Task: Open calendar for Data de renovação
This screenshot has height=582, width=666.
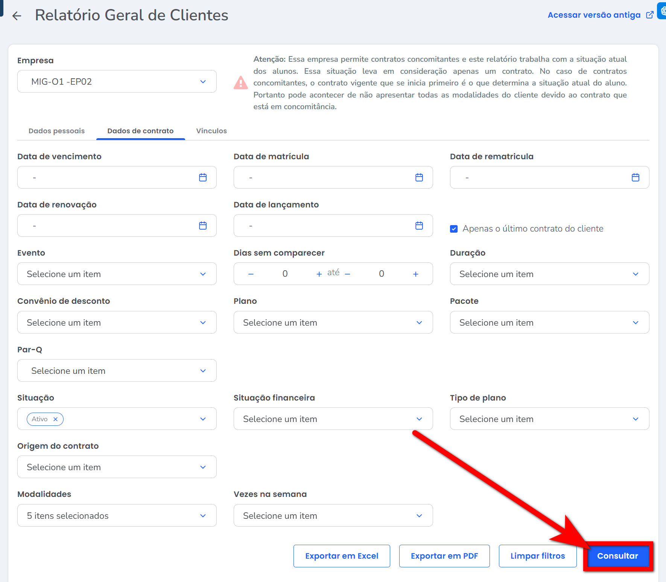Action: 203,225
